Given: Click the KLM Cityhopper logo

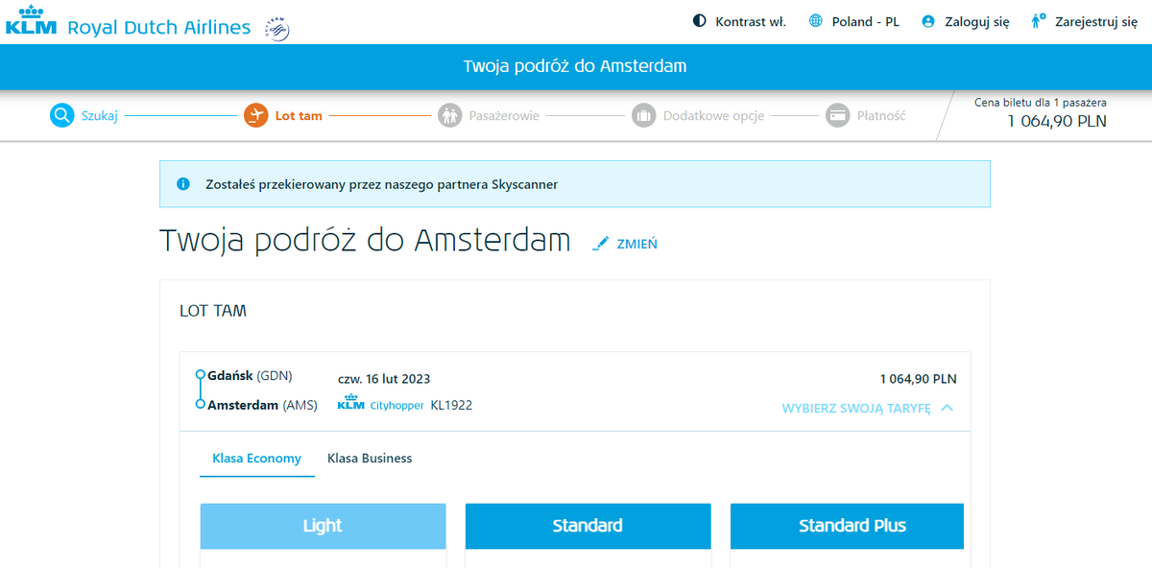Looking at the screenshot, I should [380, 404].
